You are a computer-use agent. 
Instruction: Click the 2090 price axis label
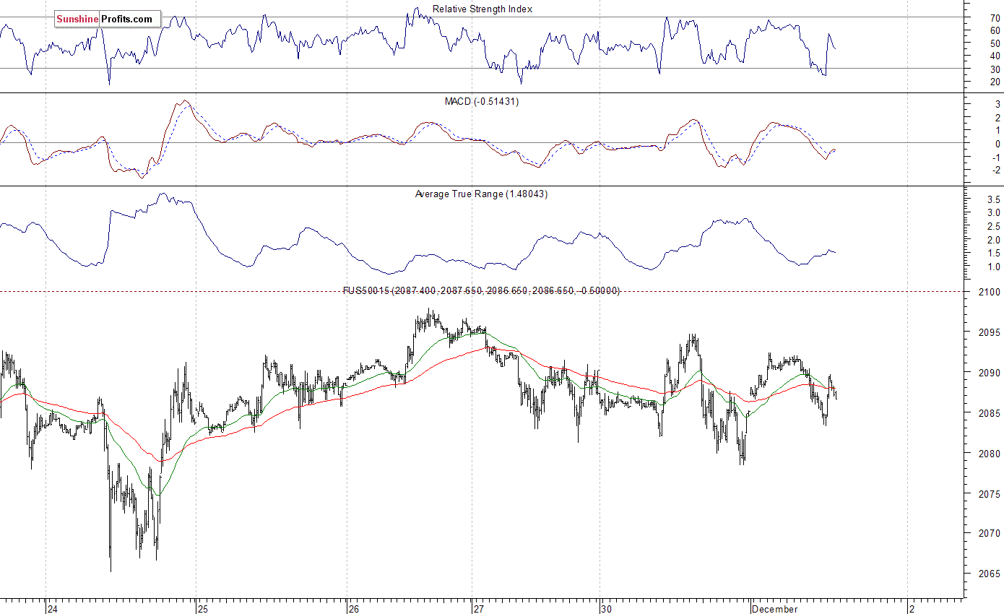tap(990, 373)
